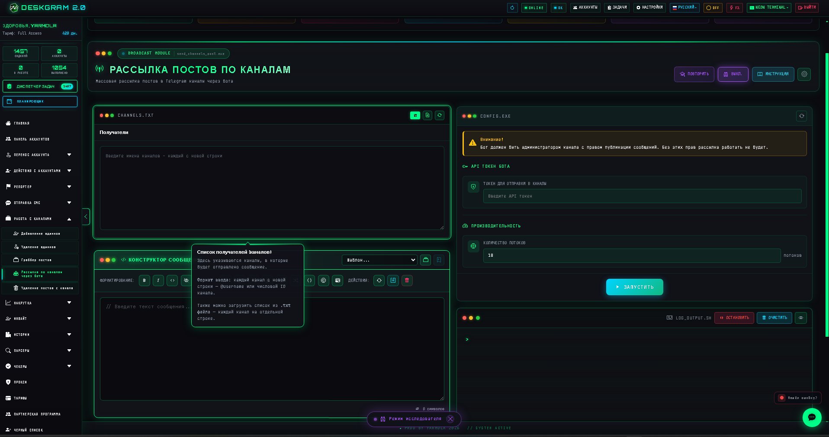This screenshot has height=437, width=829.
Task: Open the gear settings icon in the broadcast header
Action: pyautogui.click(x=804, y=74)
